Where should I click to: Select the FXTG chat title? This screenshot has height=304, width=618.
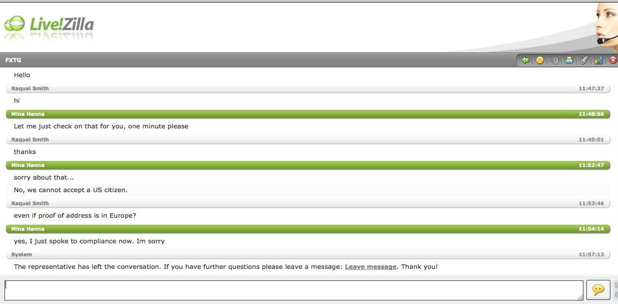(14, 60)
